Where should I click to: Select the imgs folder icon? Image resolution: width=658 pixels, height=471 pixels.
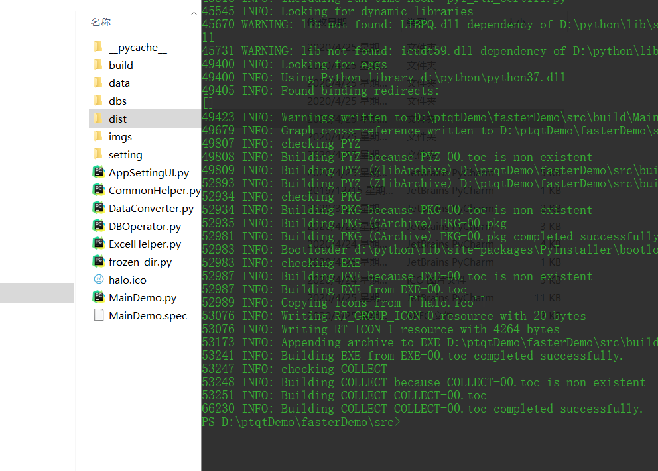99,136
